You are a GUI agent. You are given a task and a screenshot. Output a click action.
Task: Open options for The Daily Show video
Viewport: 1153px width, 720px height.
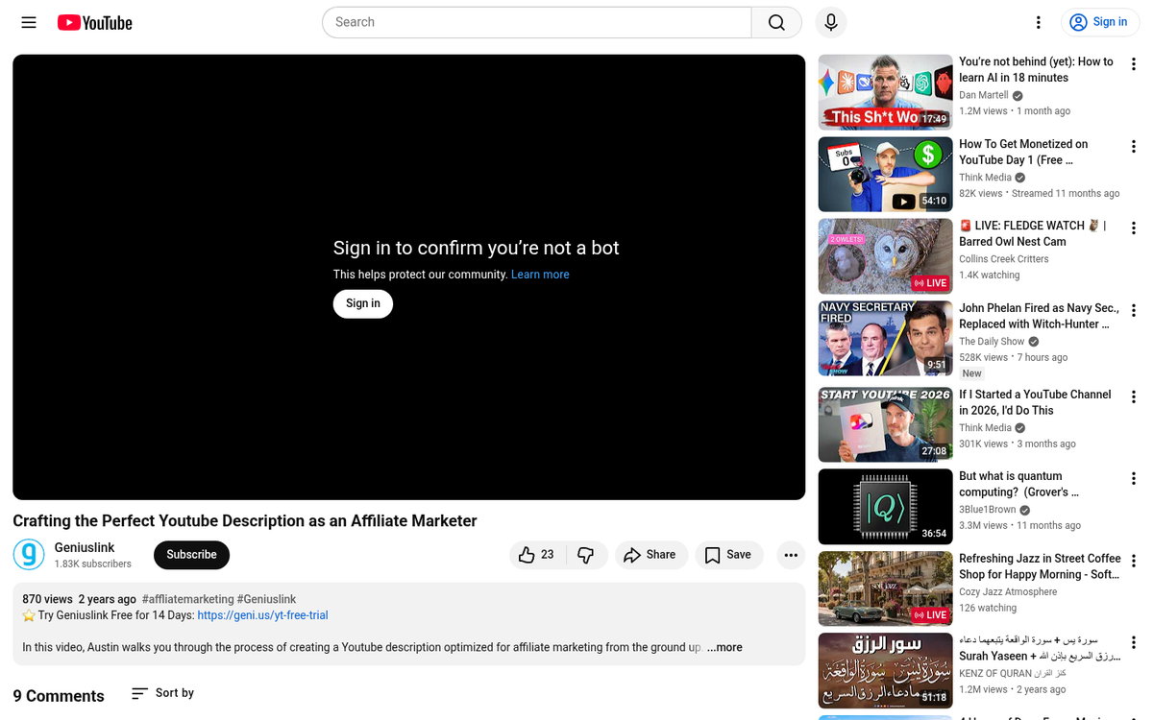coord(1134,311)
